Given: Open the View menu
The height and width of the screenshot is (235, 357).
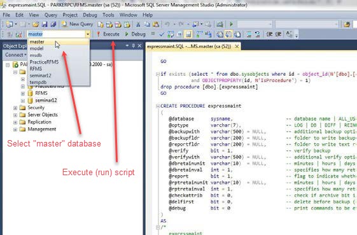Looking at the screenshot, I should tap(34, 15).
